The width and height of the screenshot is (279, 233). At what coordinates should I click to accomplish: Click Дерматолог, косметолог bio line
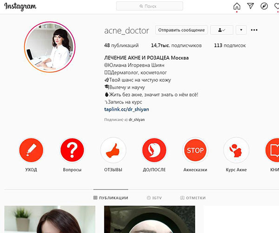[135, 73]
